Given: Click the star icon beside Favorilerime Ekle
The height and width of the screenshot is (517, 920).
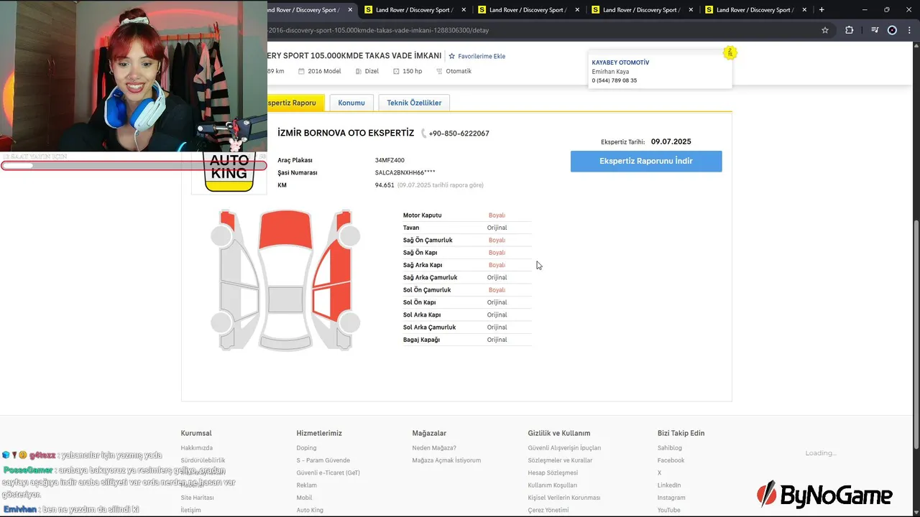Looking at the screenshot, I should click(452, 56).
